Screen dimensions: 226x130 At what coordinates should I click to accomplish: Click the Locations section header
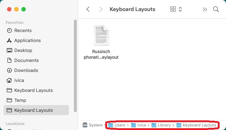[15, 124]
